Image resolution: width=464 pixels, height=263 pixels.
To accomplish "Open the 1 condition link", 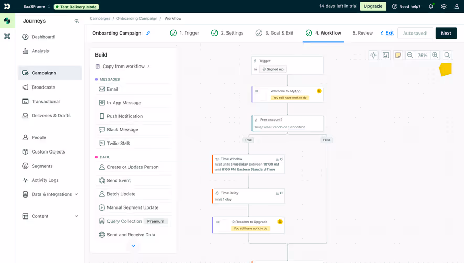I will coord(297,127).
